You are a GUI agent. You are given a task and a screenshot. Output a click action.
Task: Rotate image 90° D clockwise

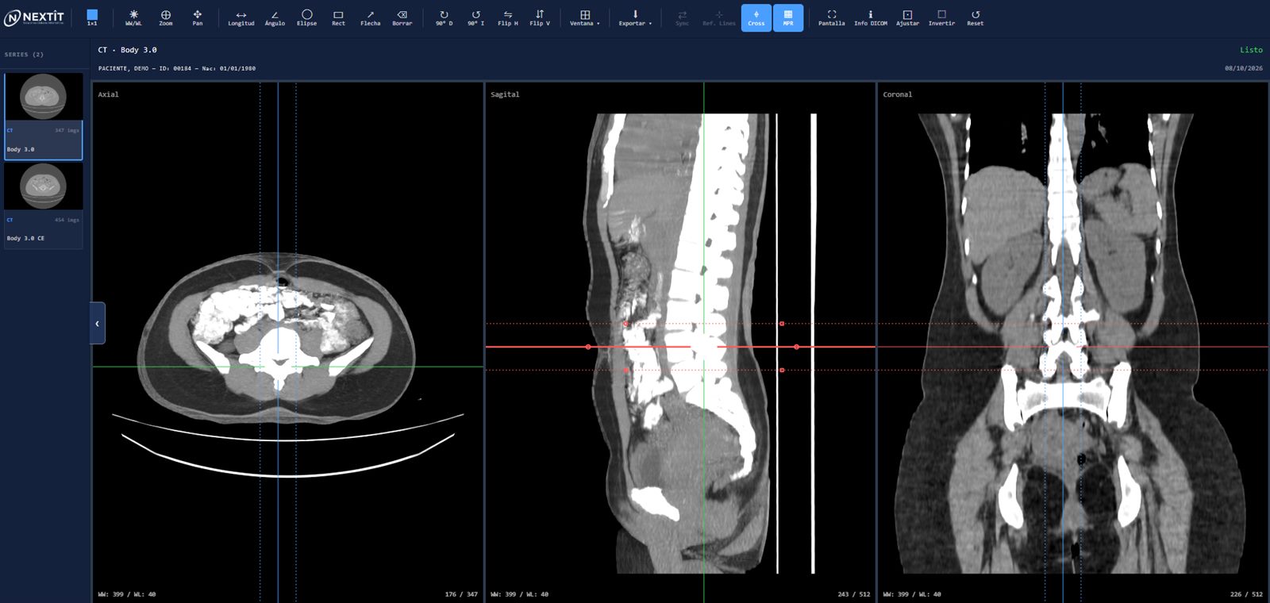click(444, 17)
